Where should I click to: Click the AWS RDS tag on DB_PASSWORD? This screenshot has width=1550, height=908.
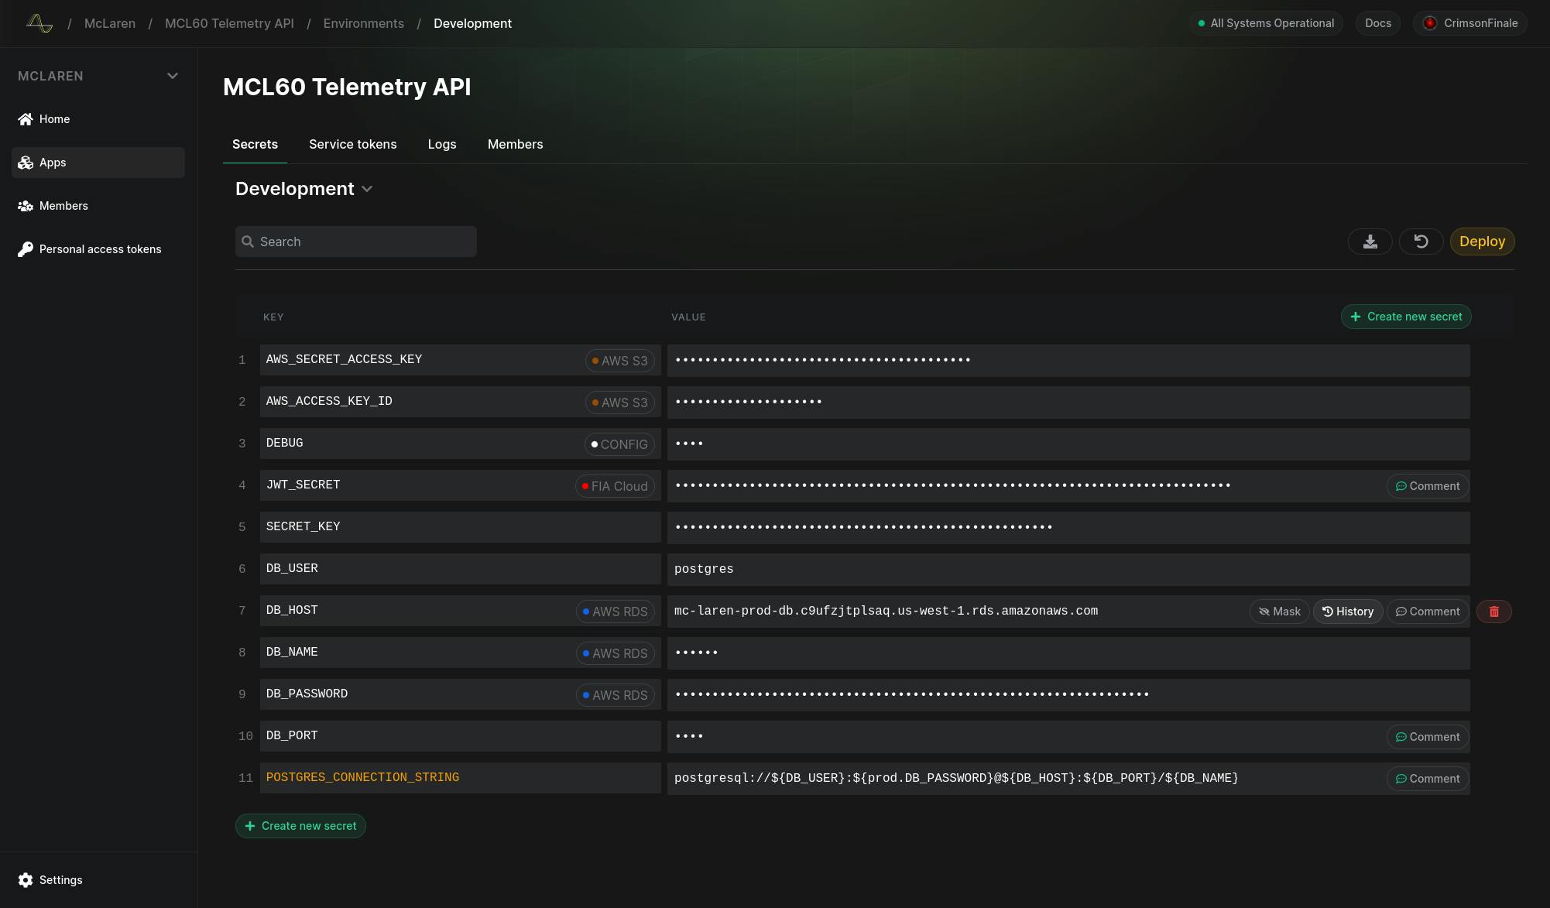(x=616, y=695)
